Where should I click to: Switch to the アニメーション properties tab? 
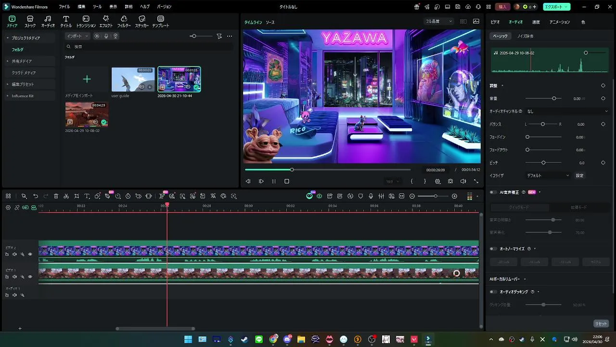pyautogui.click(x=559, y=22)
